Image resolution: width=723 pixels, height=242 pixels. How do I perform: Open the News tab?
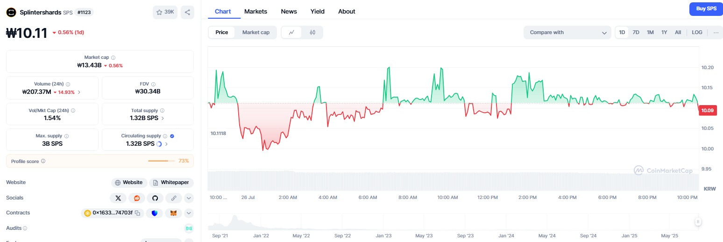(x=289, y=11)
